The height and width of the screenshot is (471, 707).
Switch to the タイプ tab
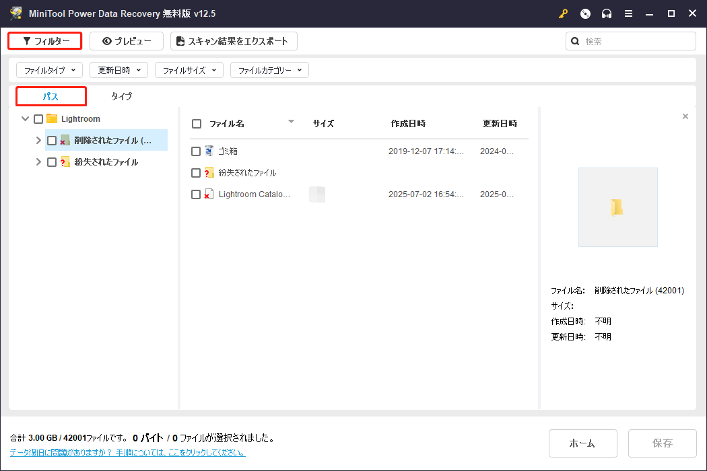point(121,96)
